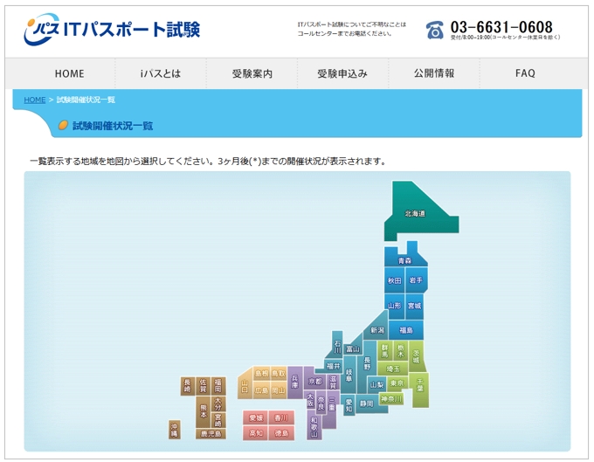Click 徳島 prefecture on the map
The height and width of the screenshot is (462, 594).
pyautogui.click(x=281, y=433)
